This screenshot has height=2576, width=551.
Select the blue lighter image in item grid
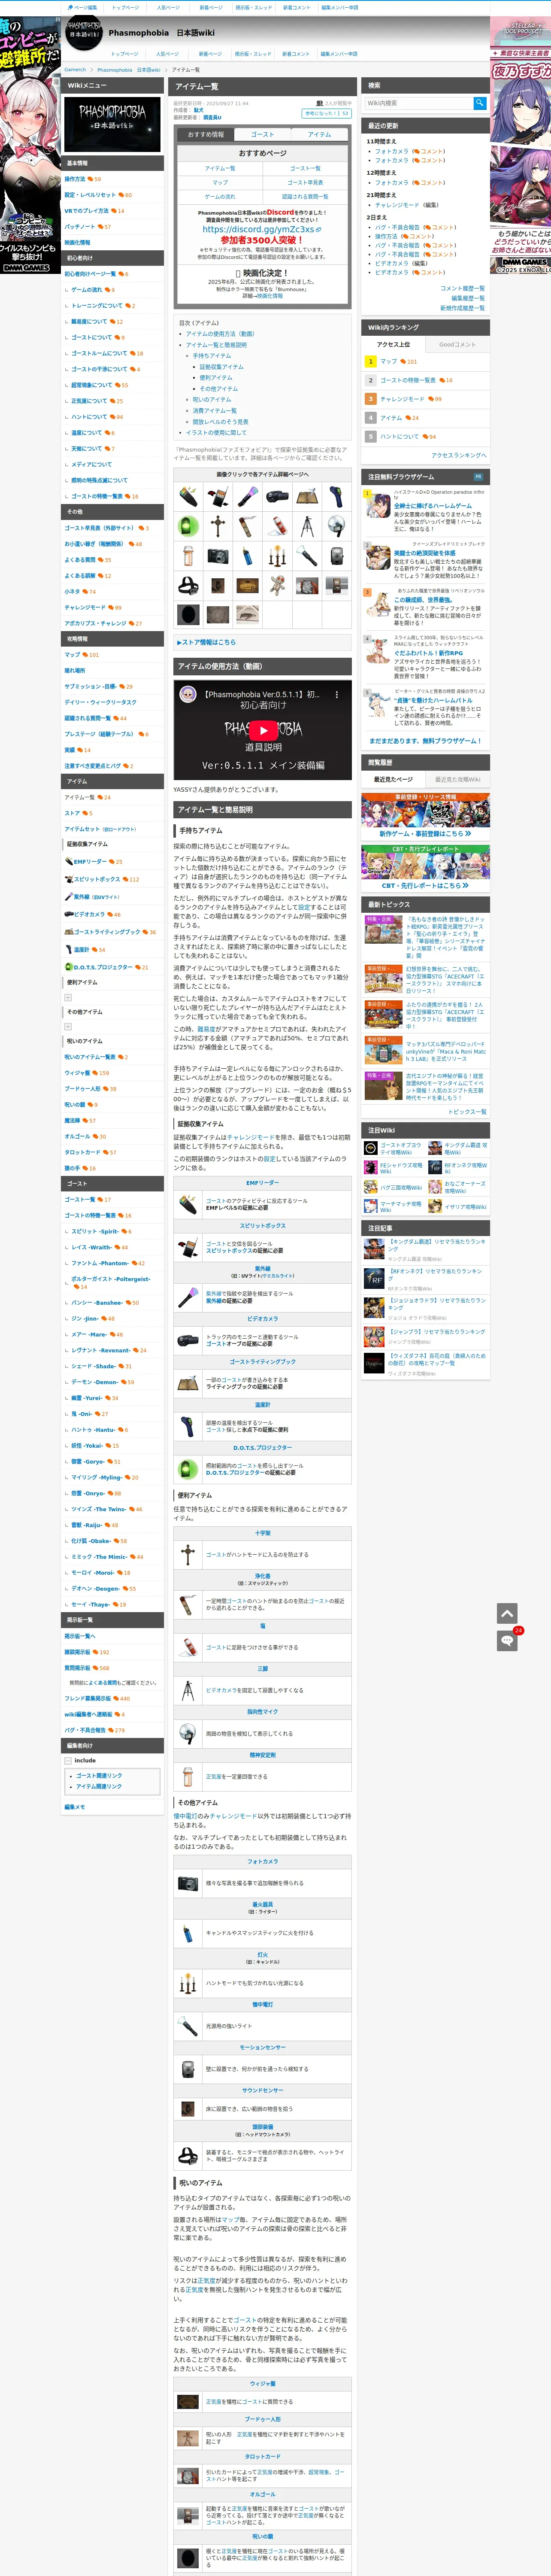pos(248,556)
